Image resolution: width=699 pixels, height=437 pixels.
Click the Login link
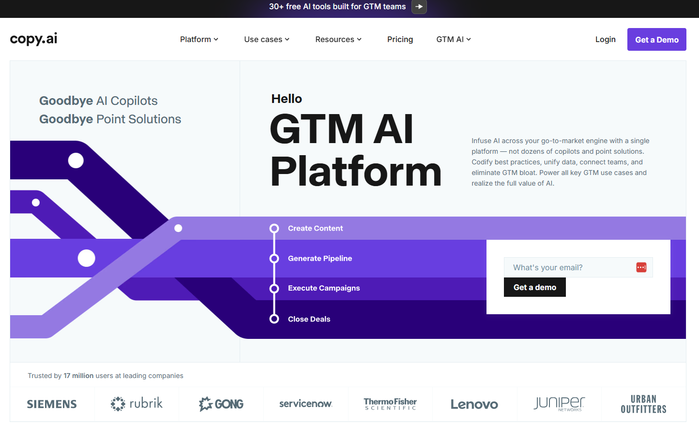[605, 40]
